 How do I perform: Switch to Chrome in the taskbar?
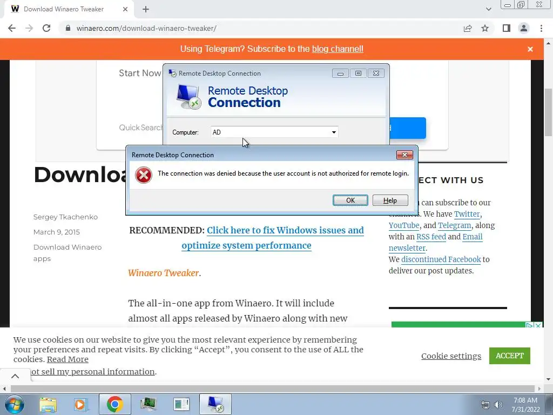[114, 404]
